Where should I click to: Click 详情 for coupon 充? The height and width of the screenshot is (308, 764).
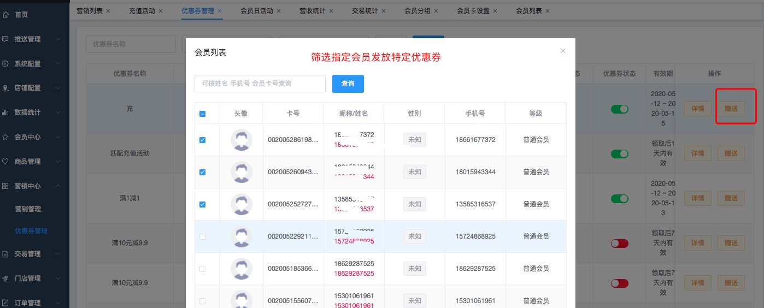click(698, 109)
